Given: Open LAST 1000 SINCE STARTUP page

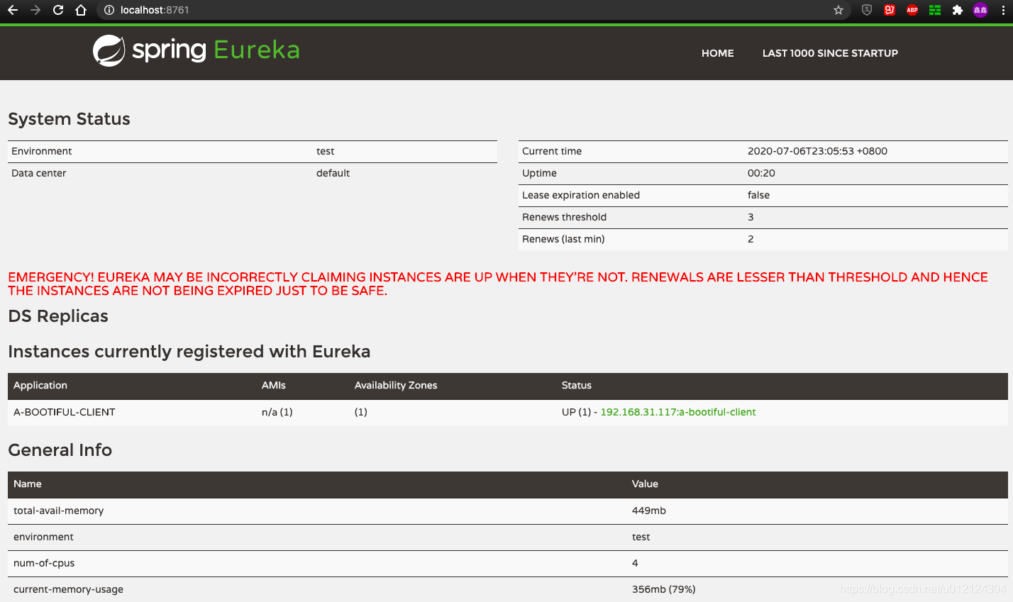Looking at the screenshot, I should click(830, 53).
